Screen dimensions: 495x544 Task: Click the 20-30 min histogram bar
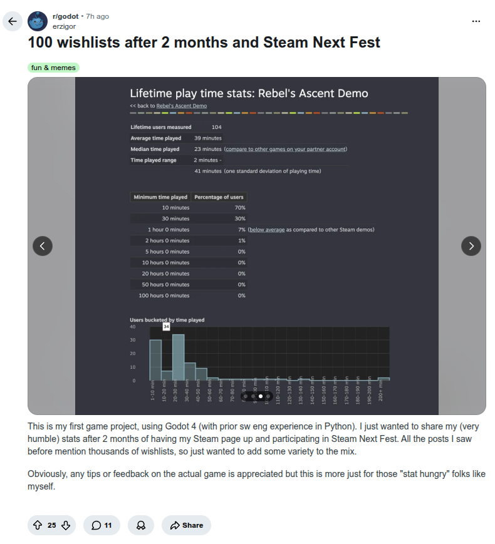click(x=179, y=357)
